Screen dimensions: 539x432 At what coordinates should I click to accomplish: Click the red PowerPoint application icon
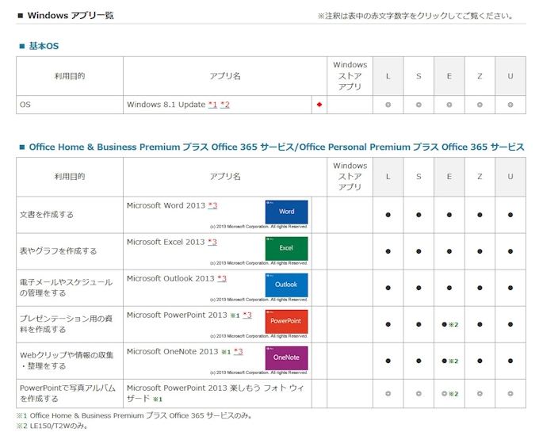pos(286,321)
